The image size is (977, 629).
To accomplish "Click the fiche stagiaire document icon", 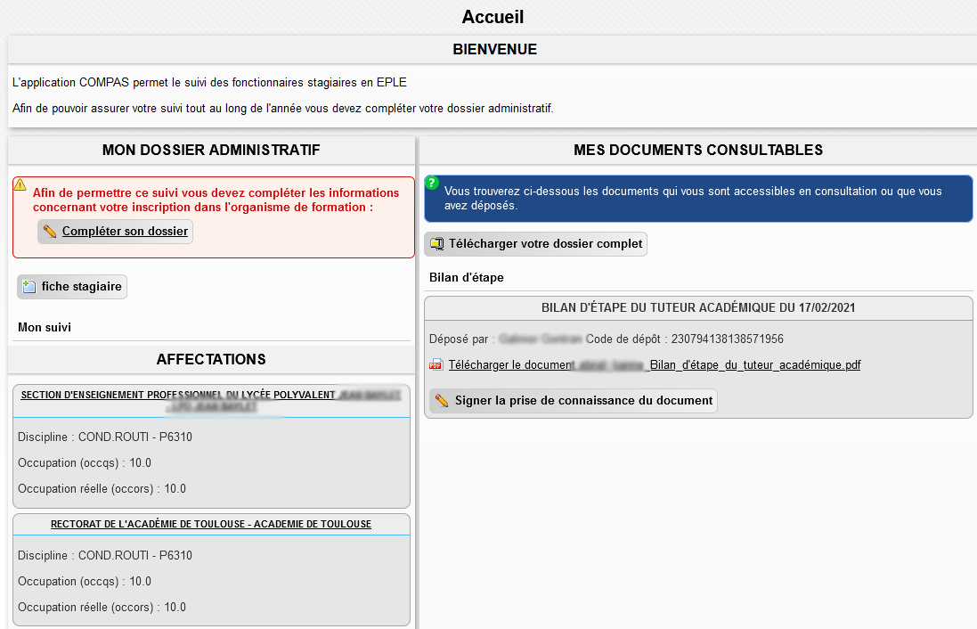I will pos(29,287).
